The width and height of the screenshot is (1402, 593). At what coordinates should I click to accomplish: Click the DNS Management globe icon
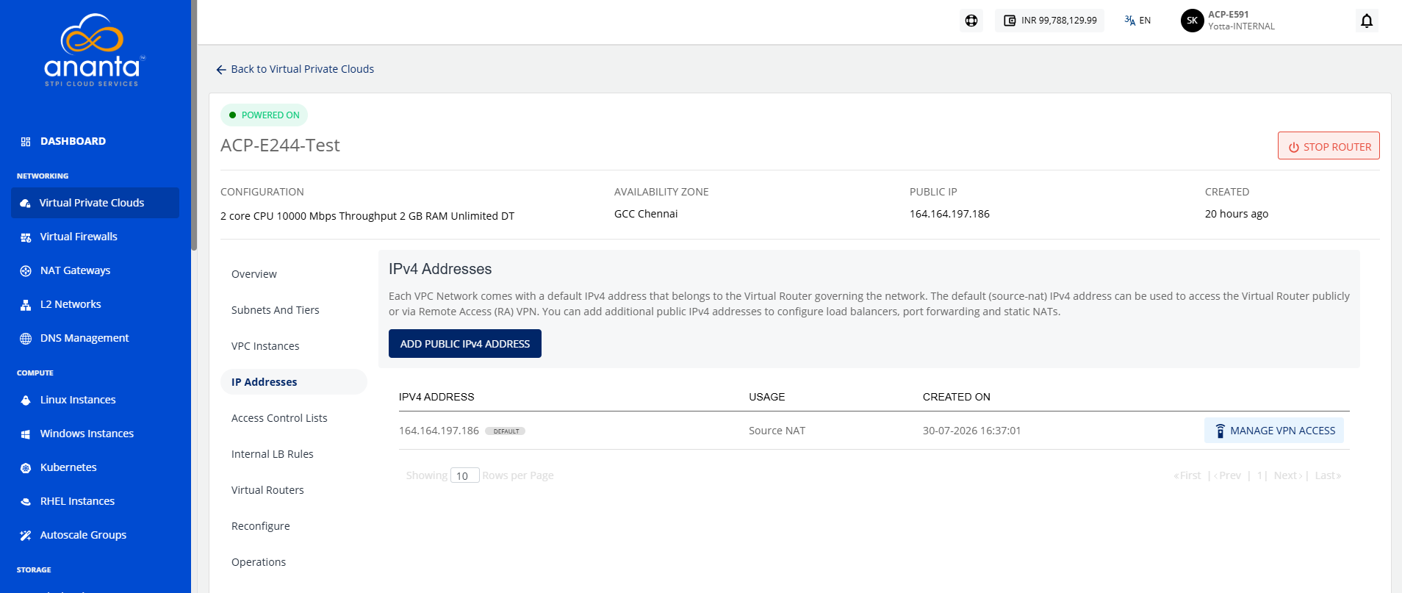point(26,339)
